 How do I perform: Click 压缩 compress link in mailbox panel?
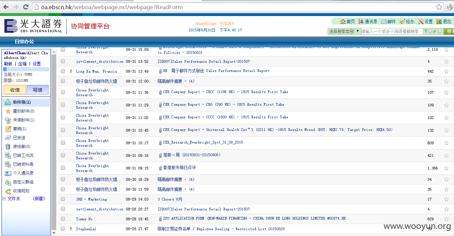pyautogui.click(x=22, y=64)
